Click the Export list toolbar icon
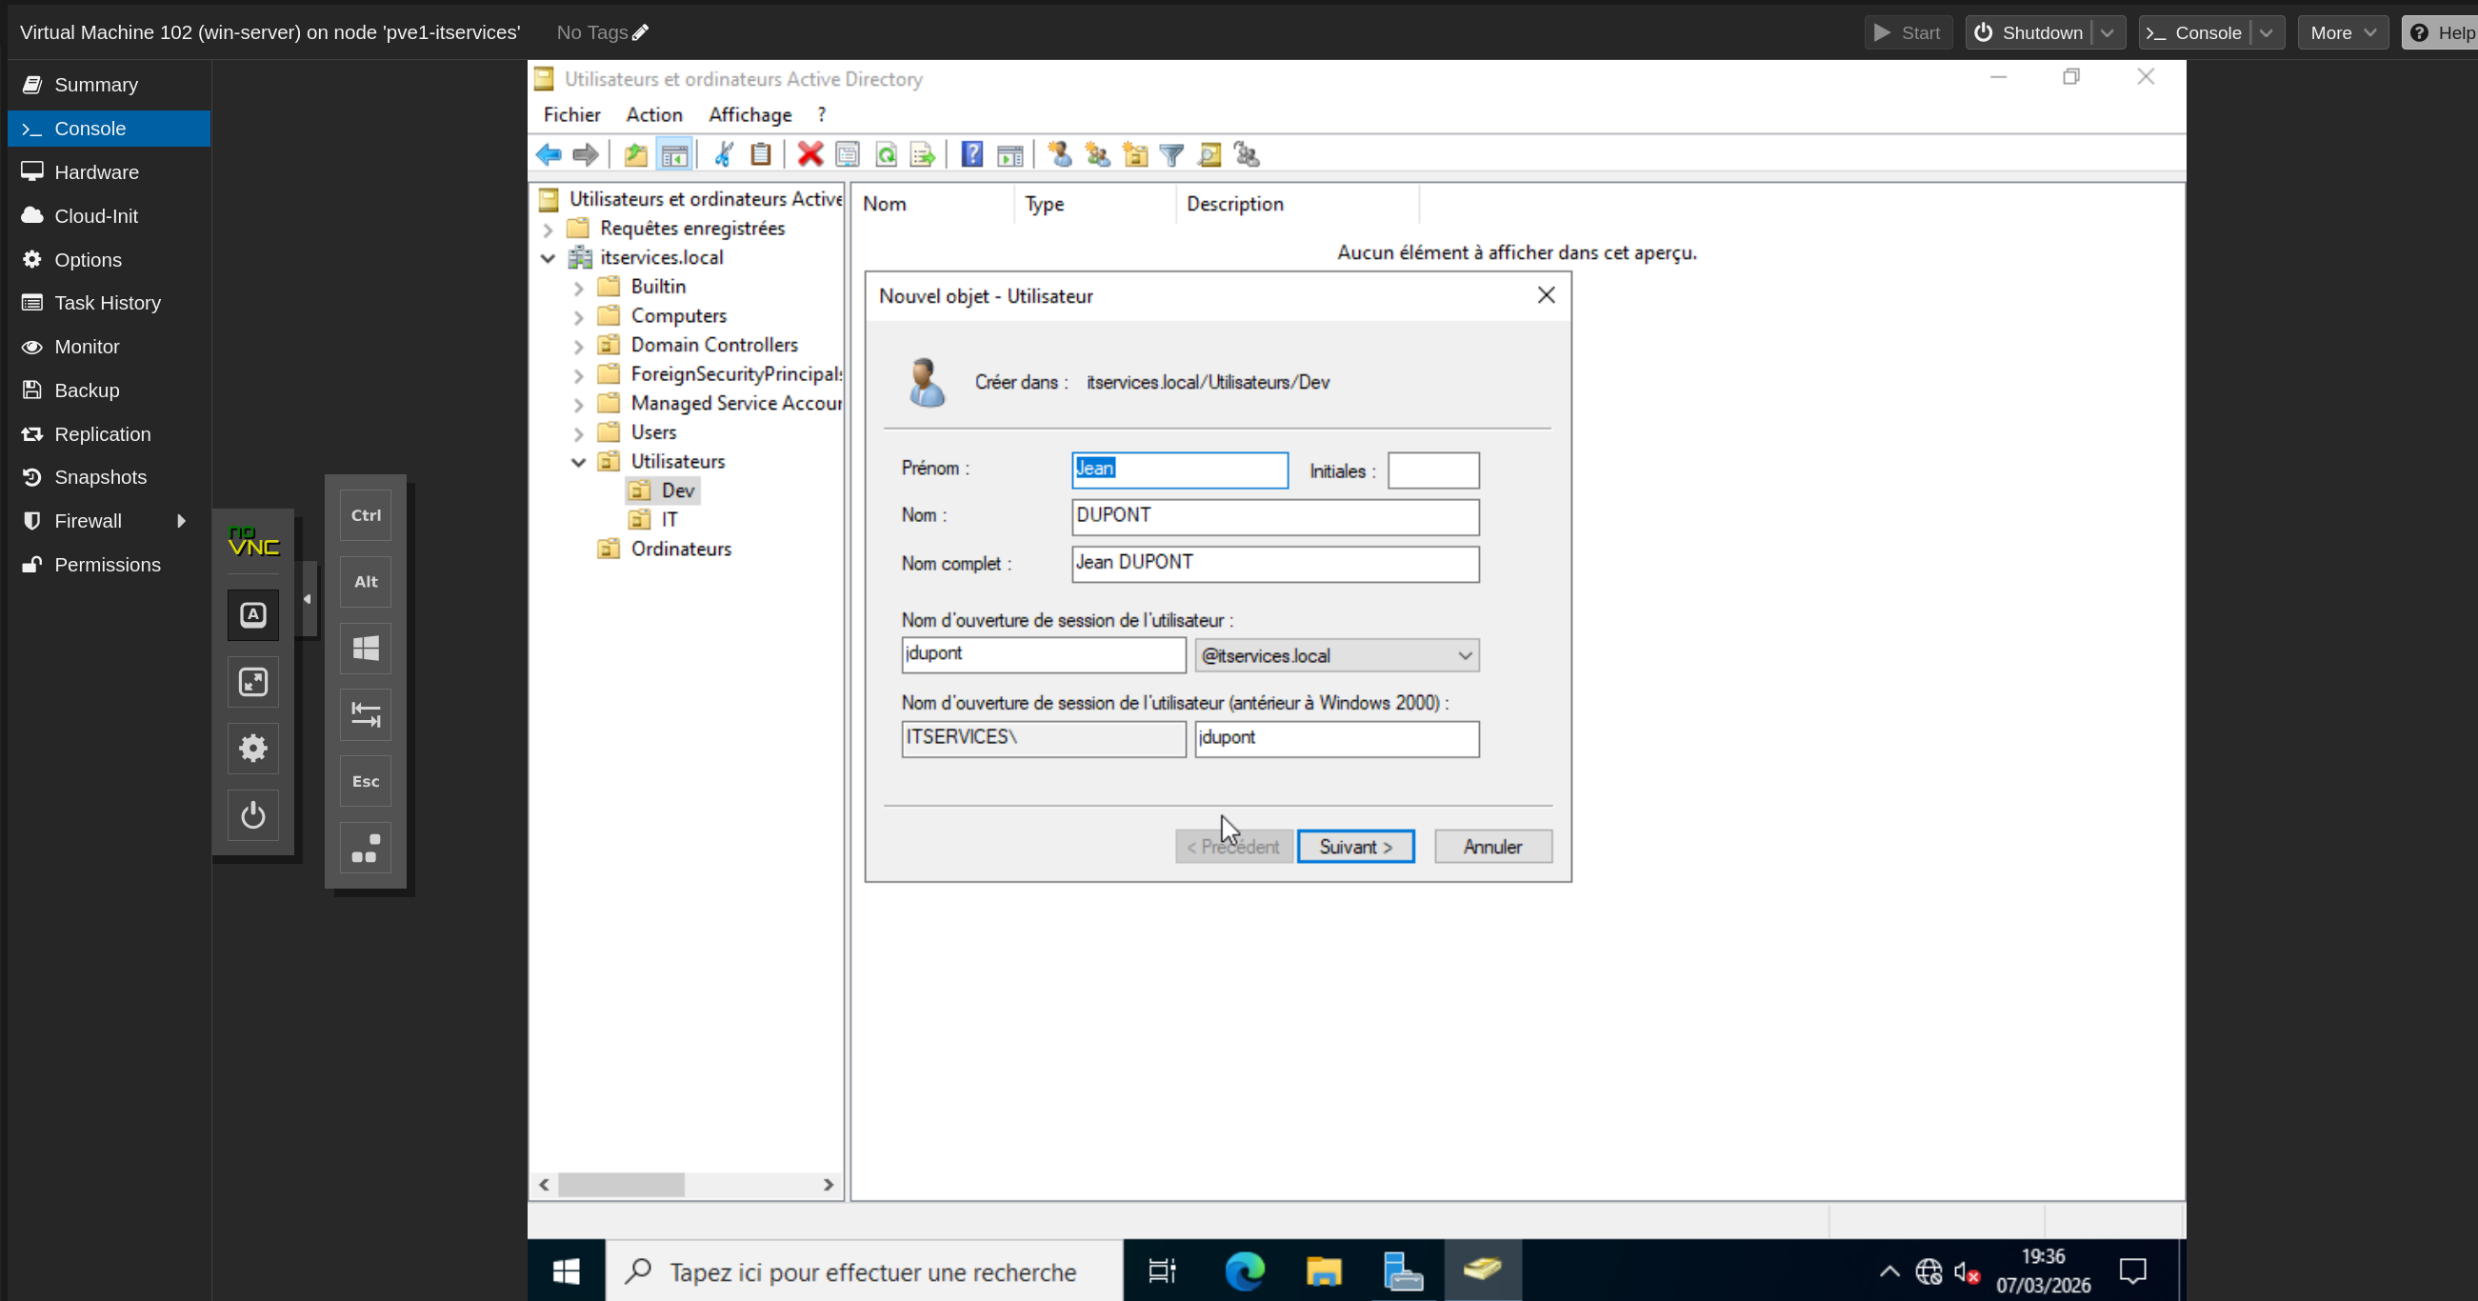2478x1301 pixels. 923,154
